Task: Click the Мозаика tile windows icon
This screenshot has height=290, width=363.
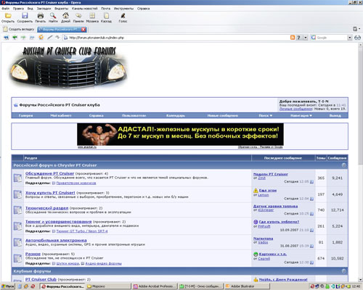Action: (92, 16)
